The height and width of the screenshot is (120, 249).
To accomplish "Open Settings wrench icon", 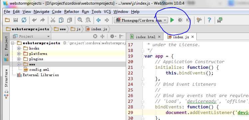I will [x=199, y=20].
